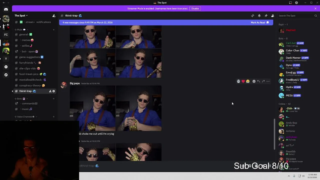
Task: Open the commands channel
Action: [x=35, y=103]
